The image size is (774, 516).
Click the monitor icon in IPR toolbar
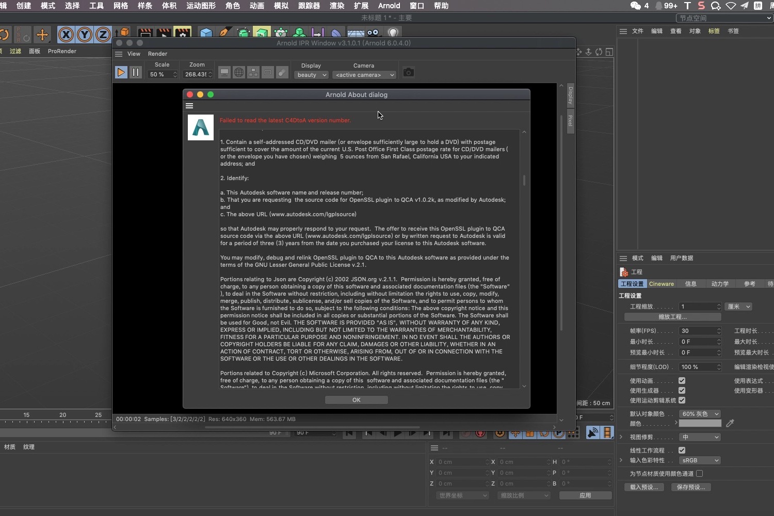224,73
